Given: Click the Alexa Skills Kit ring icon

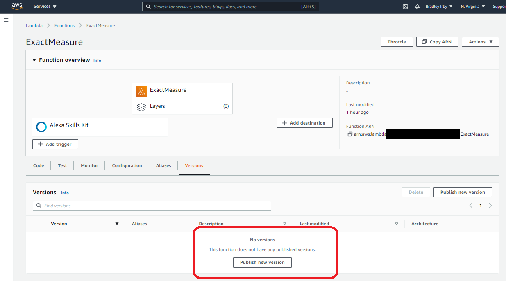Looking at the screenshot, I should coord(41,127).
